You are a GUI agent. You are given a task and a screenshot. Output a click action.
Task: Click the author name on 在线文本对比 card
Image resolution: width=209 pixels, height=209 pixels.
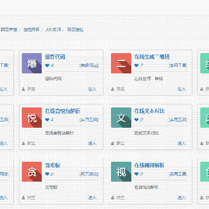(x=121, y=143)
